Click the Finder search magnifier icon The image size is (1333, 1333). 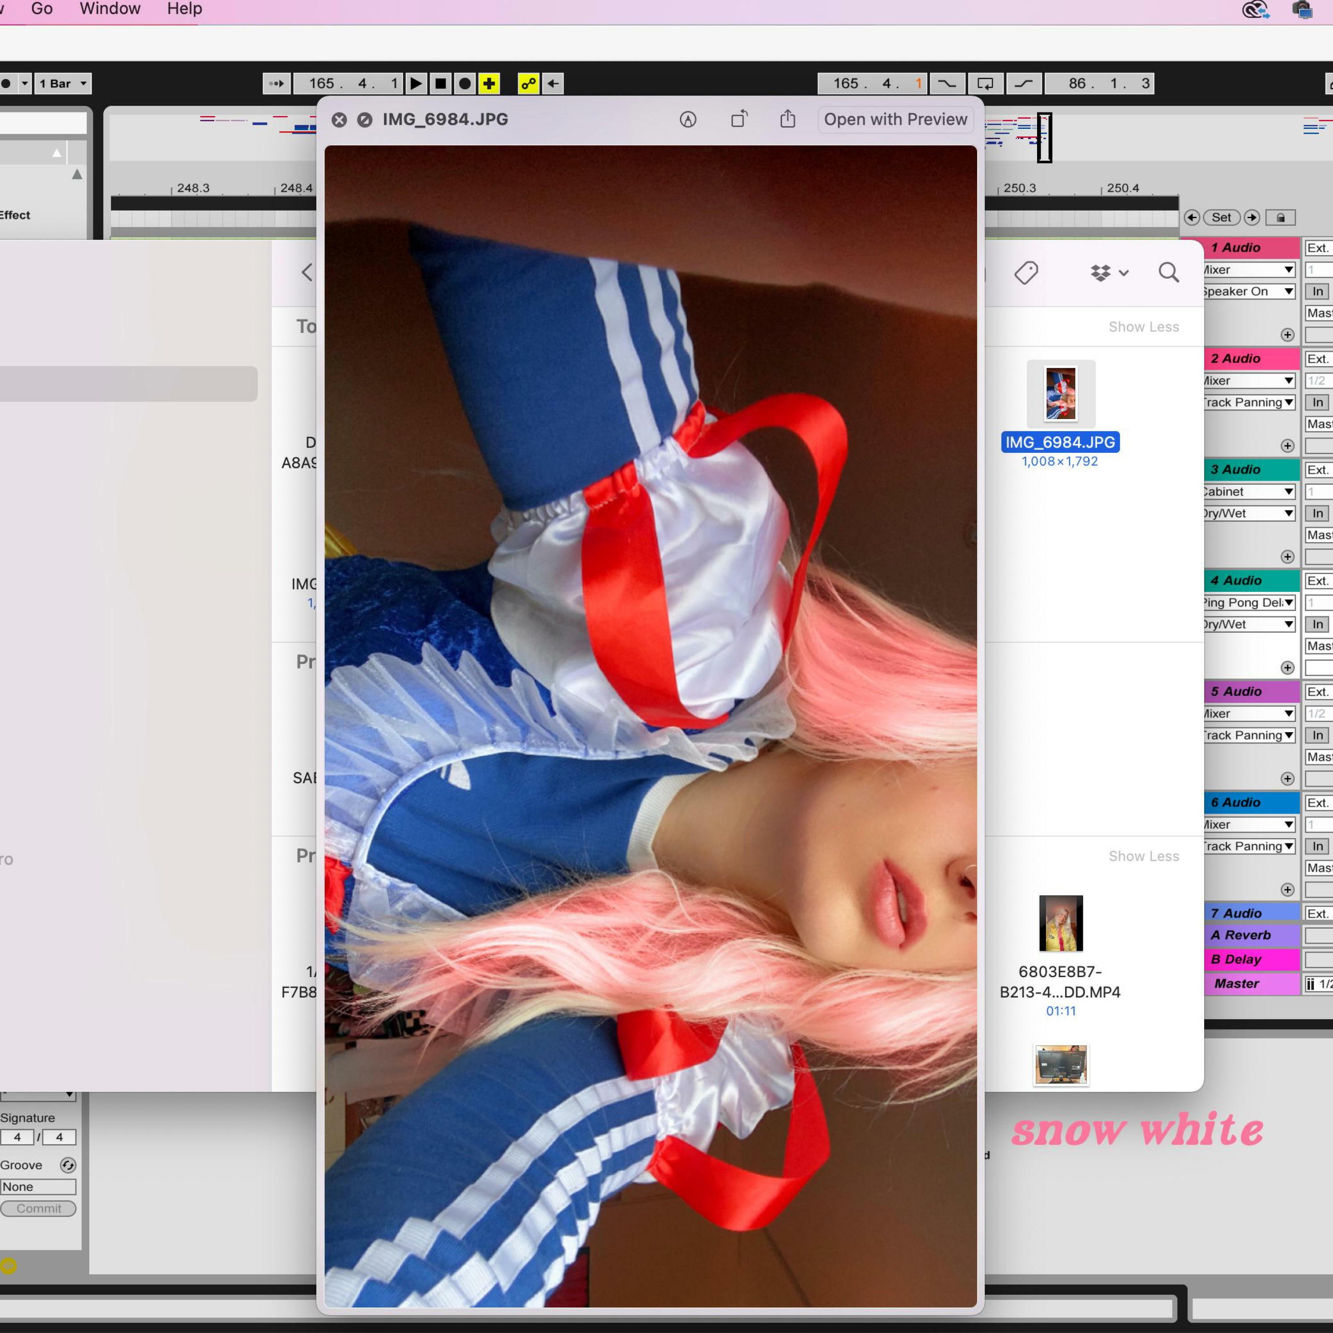point(1169,272)
